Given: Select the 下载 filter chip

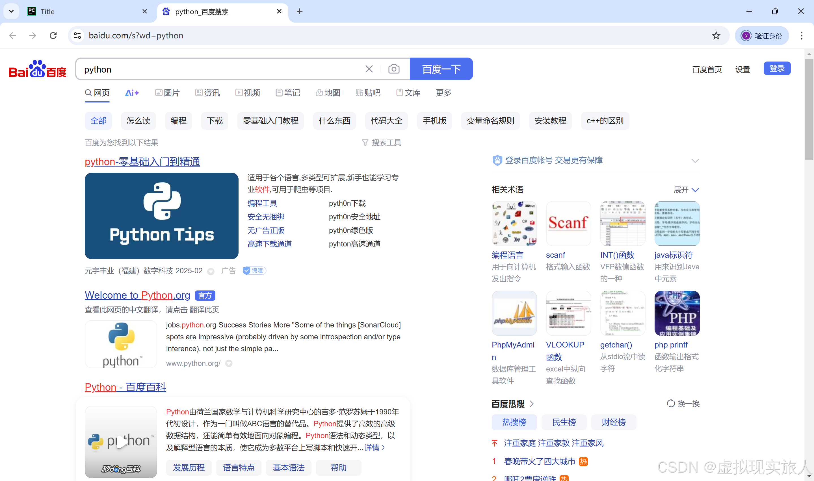Looking at the screenshot, I should pos(215,121).
